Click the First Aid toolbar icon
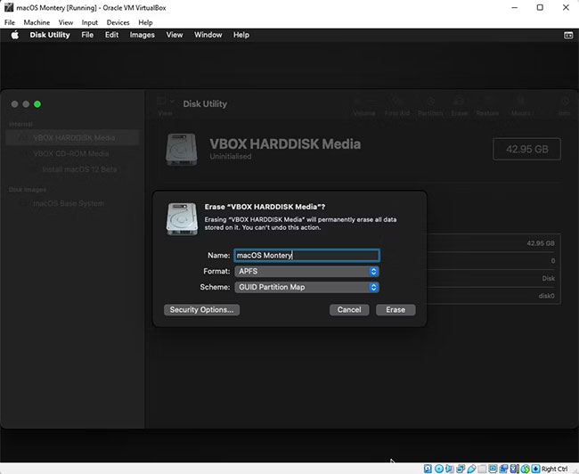This screenshot has width=579, height=474. tap(397, 102)
